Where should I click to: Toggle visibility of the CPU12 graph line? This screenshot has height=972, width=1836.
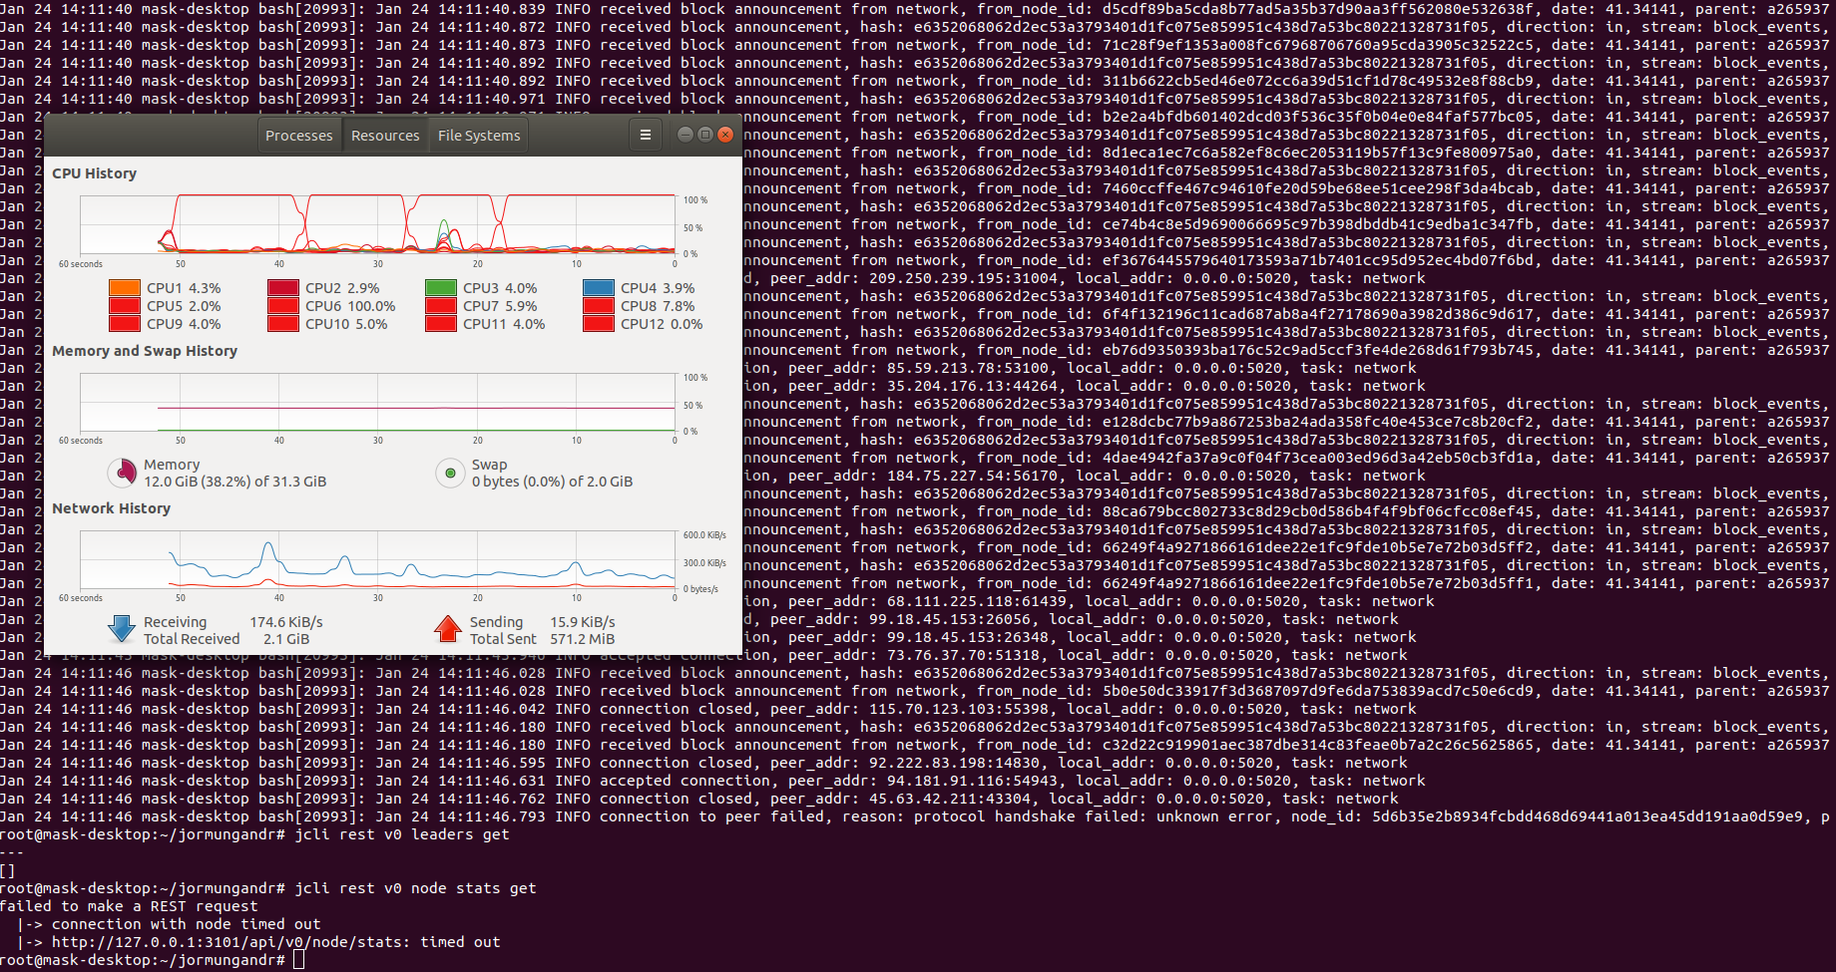(x=596, y=323)
